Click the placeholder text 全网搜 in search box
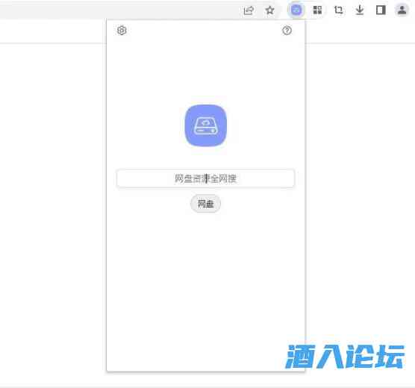The height and width of the screenshot is (388, 415). tap(223, 178)
